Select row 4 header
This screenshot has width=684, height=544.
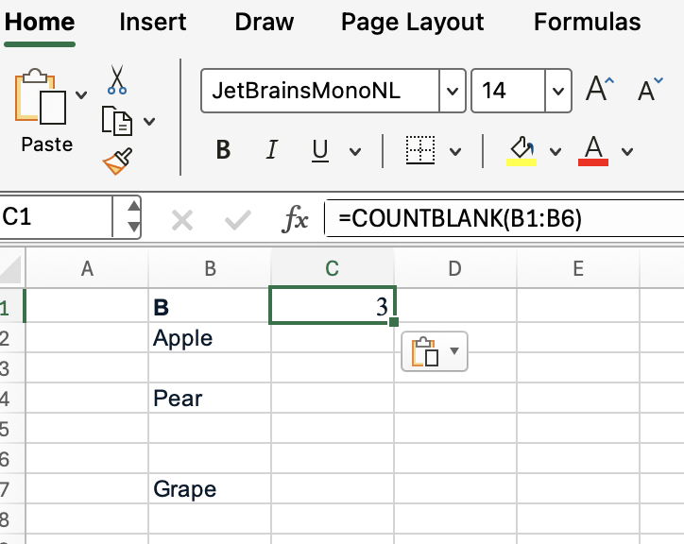click(x=12, y=399)
